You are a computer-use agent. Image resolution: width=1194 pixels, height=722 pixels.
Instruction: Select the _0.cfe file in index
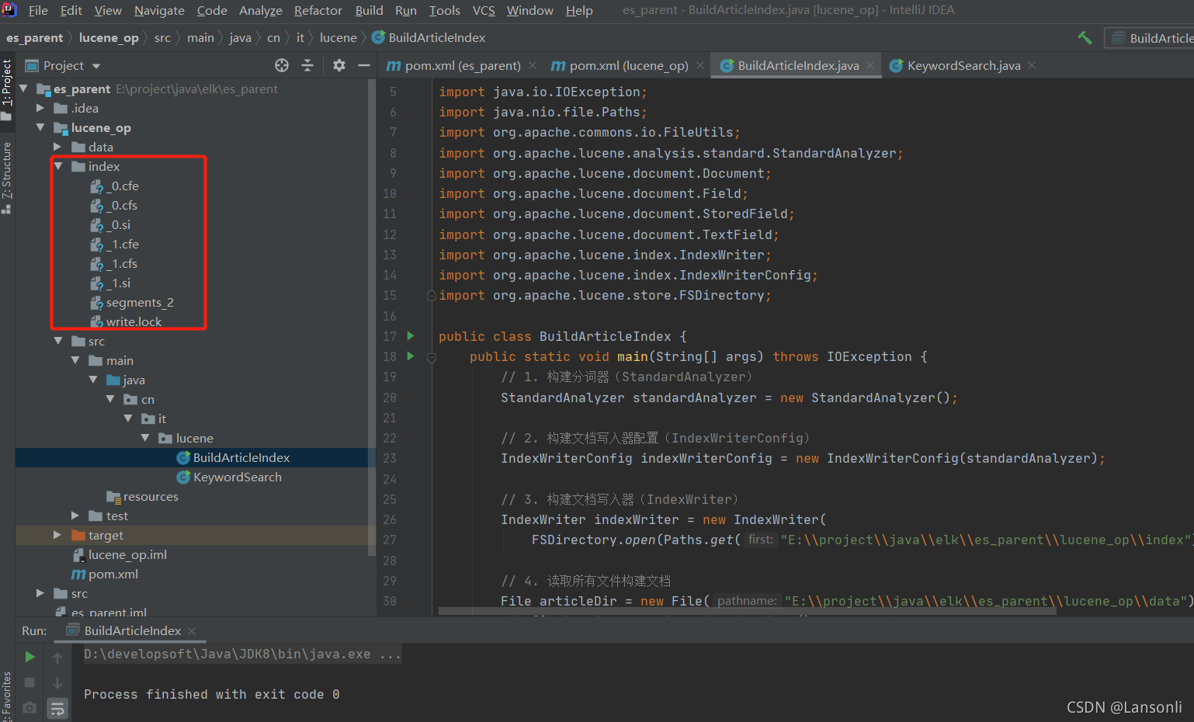(x=115, y=186)
